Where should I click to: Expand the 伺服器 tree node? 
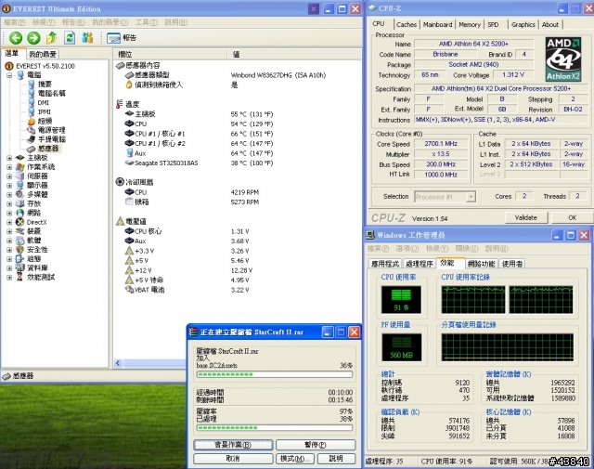9,176
